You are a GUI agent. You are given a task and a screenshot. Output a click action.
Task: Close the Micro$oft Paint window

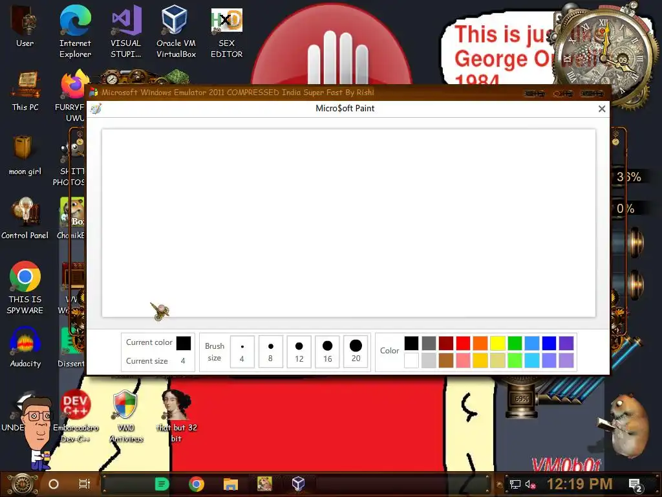[x=602, y=109]
